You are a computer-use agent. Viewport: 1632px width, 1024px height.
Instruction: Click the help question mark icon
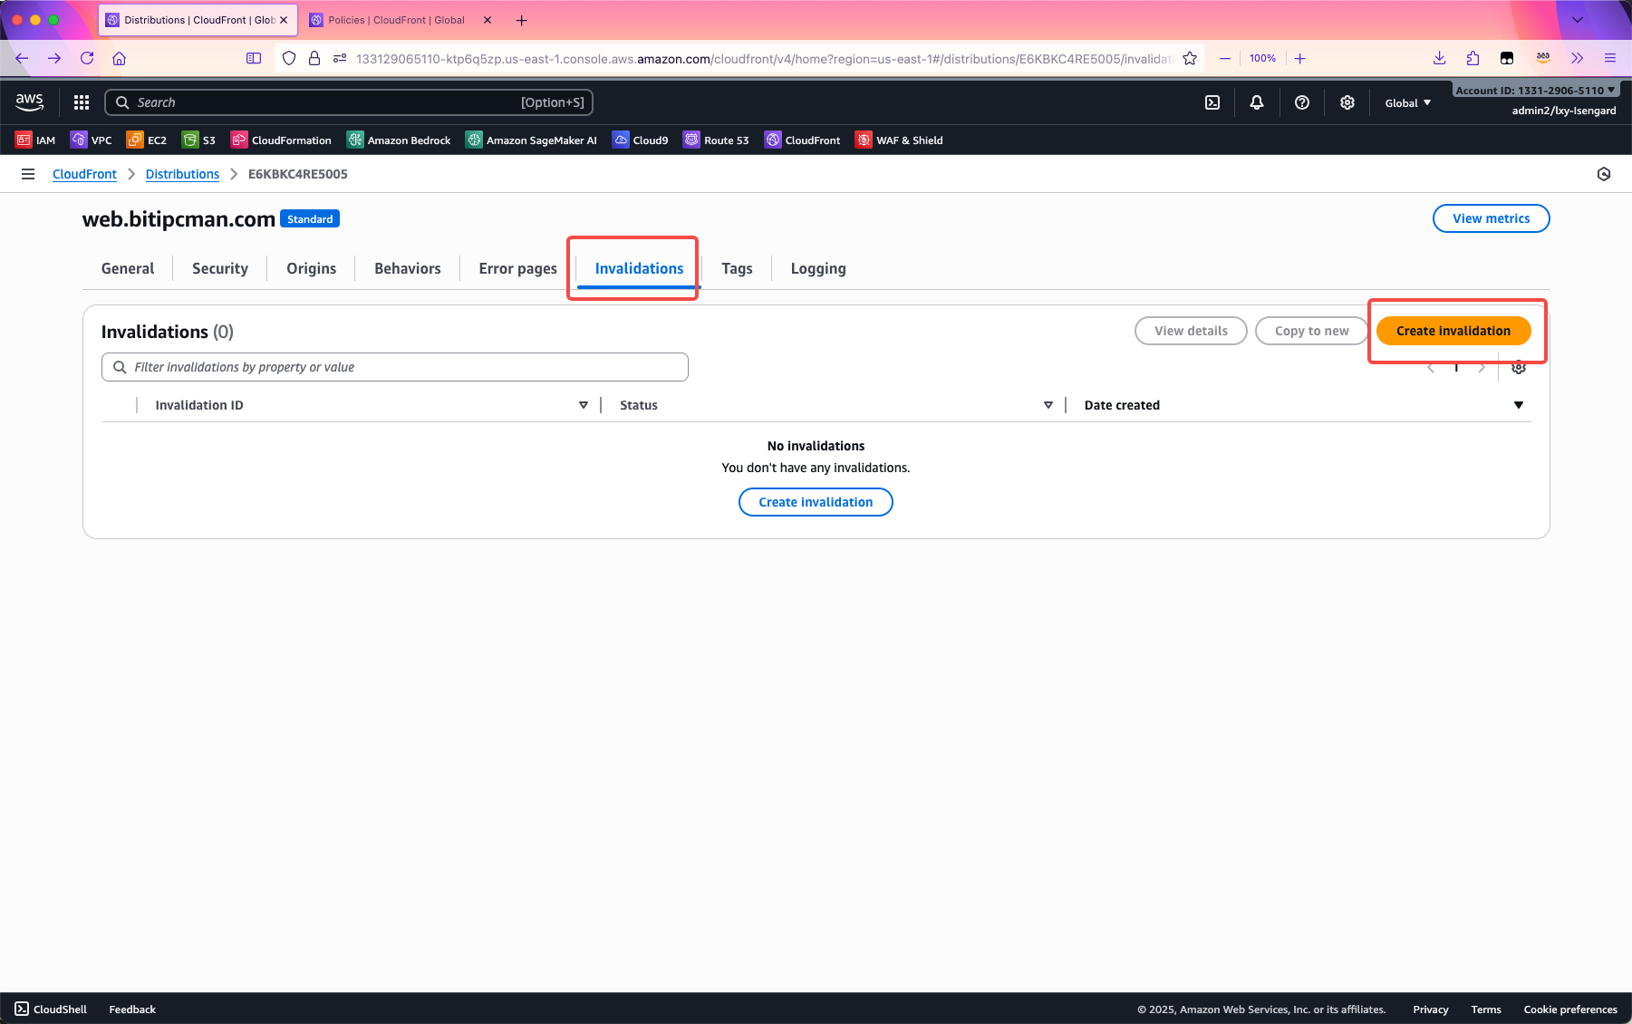click(x=1302, y=102)
